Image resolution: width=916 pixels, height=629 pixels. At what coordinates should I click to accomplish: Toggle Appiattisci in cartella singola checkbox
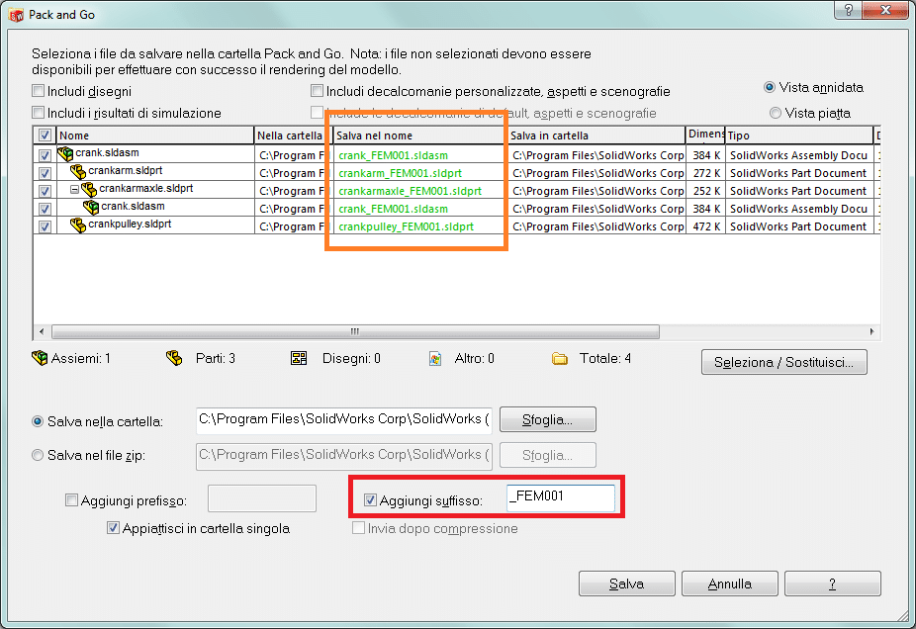[113, 528]
